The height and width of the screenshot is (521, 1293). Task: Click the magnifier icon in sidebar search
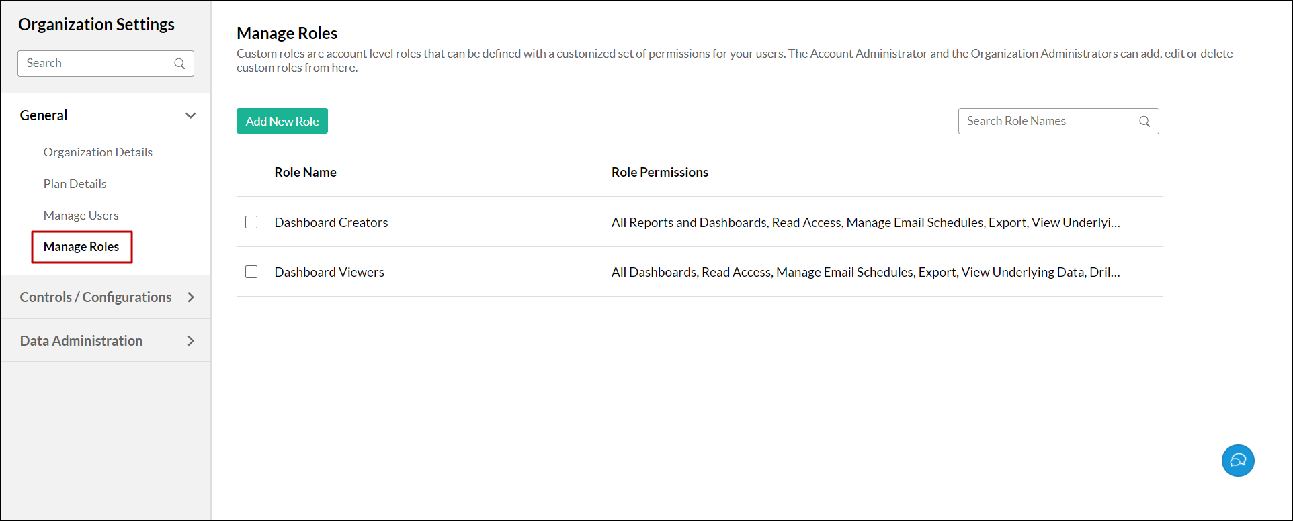[179, 64]
